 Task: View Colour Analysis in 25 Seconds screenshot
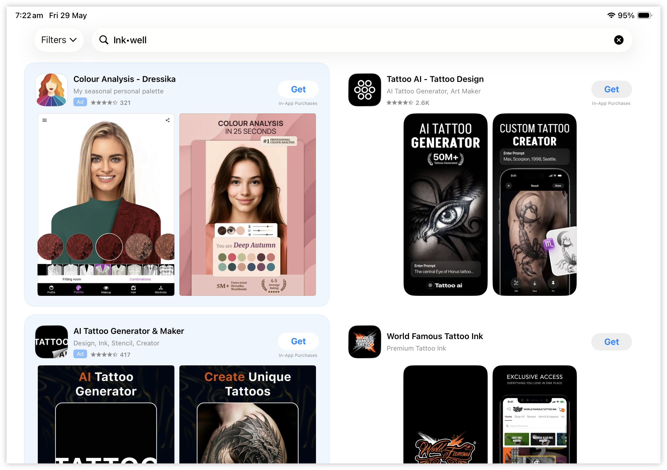(248, 205)
